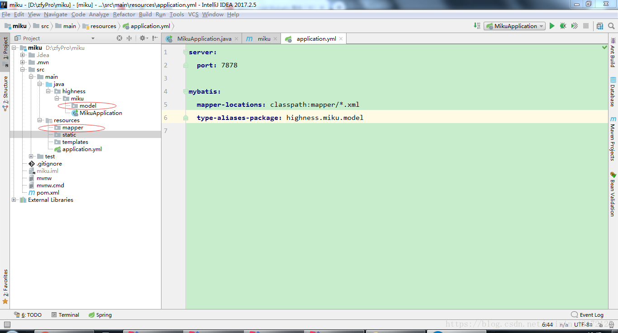The image size is (618, 333).
Task: Open the 6: TODO tool window
Action: (x=28, y=314)
